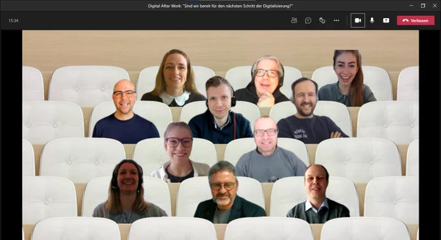Select the woman with dark round glasses
The height and width of the screenshot is (240, 441).
click(179, 152)
